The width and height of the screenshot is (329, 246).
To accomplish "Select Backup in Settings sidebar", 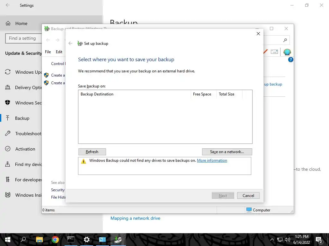I will (21, 118).
